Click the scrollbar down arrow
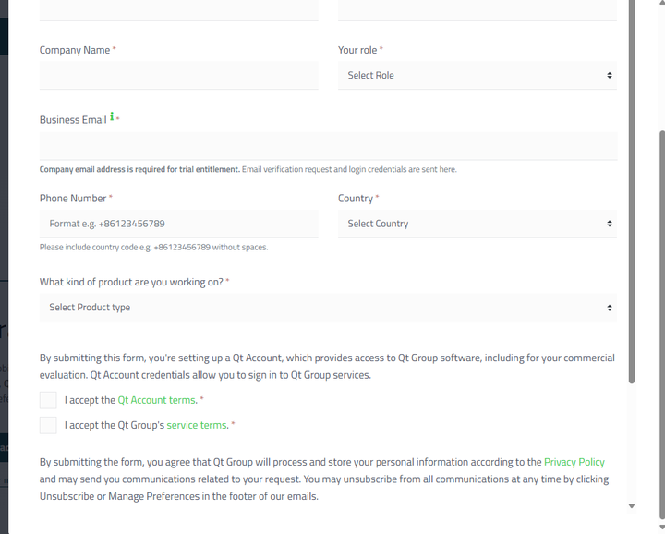The image size is (665, 534). pos(632,506)
